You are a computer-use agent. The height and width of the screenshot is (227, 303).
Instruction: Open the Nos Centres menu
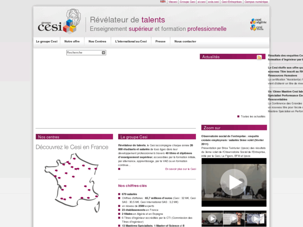pyautogui.click(x=98, y=41)
